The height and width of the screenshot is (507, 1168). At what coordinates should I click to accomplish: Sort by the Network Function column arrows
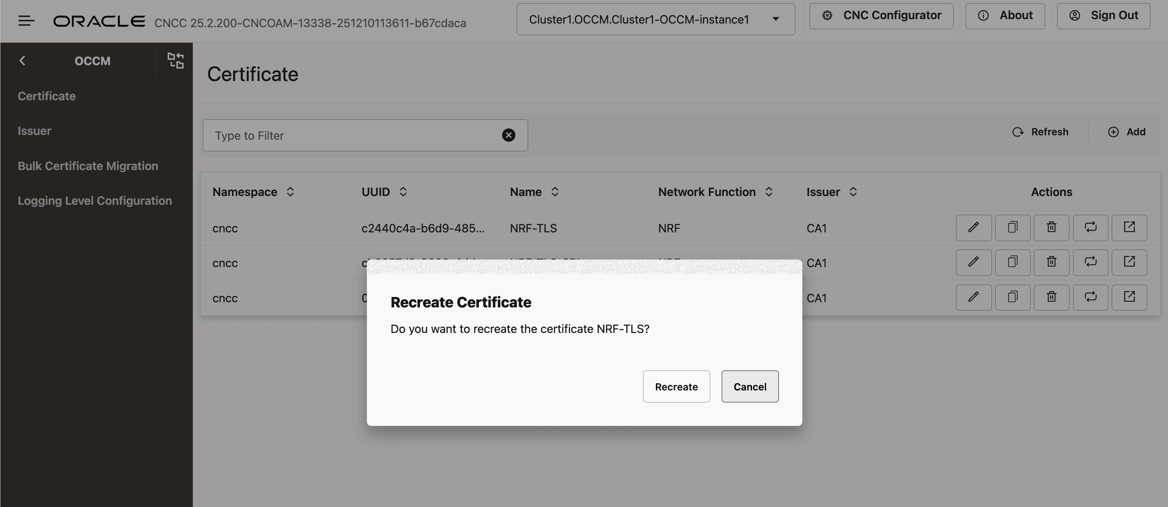click(768, 192)
